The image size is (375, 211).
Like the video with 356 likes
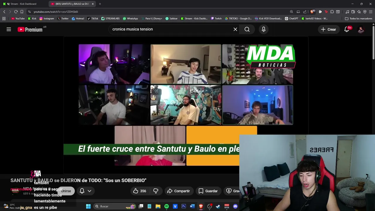coord(139,191)
